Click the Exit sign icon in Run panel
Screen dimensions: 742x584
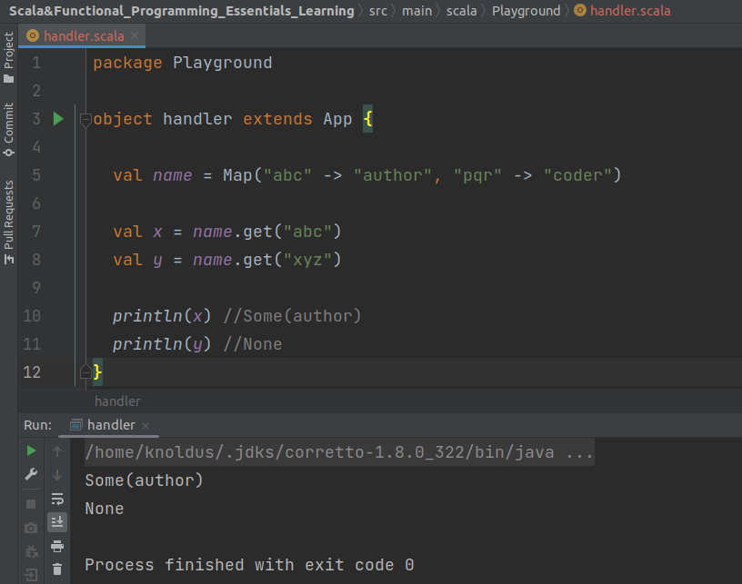tap(31, 575)
